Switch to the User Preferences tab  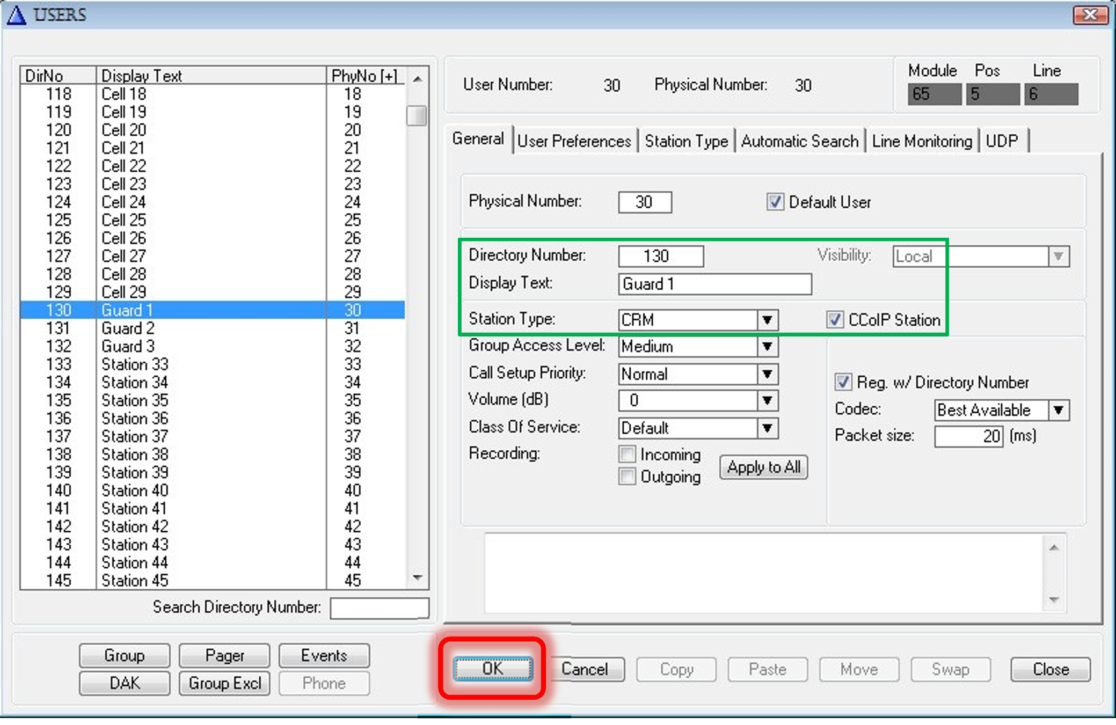(x=574, y=141)
